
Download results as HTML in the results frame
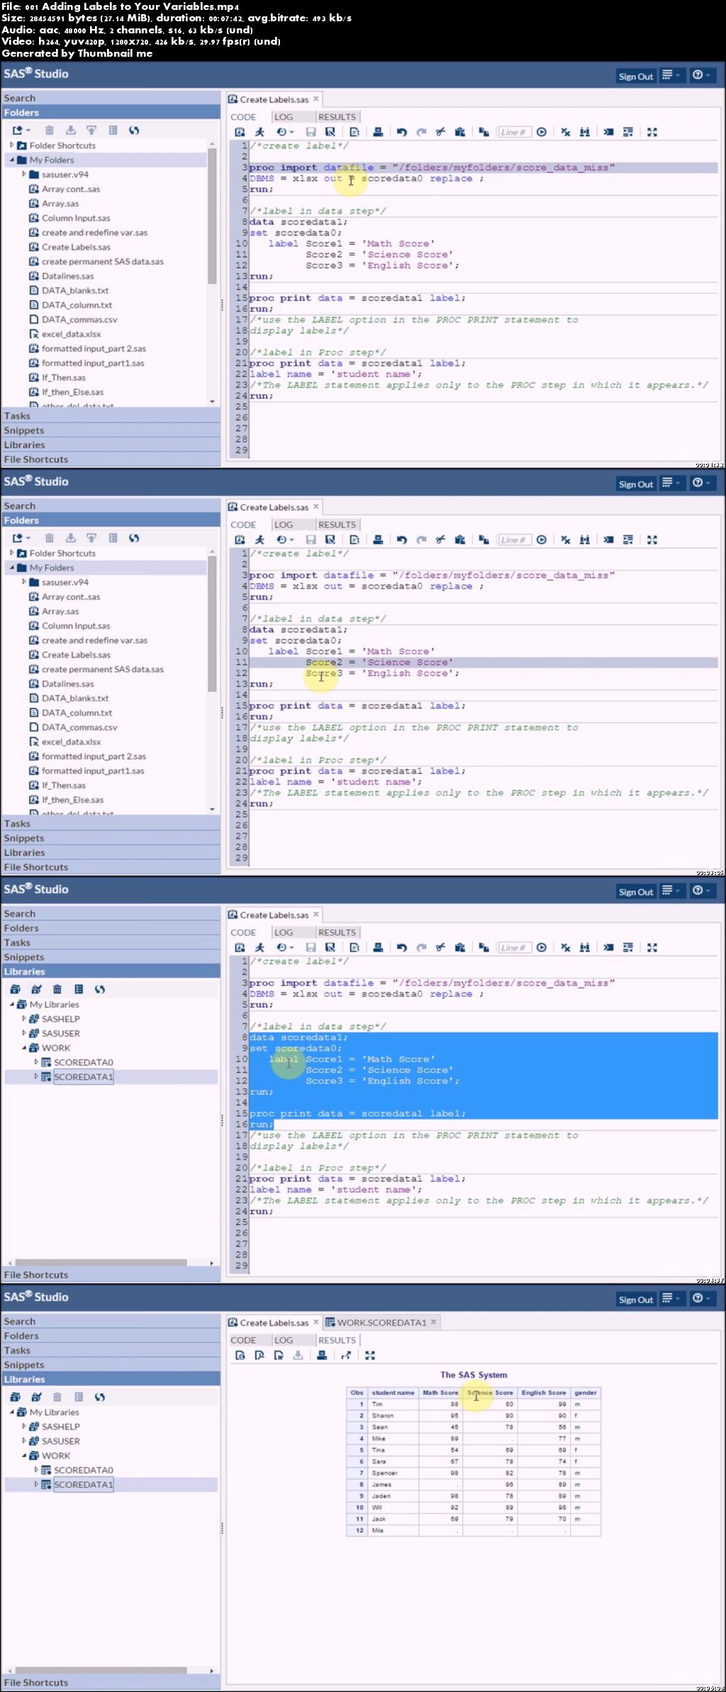point(240,1355)
